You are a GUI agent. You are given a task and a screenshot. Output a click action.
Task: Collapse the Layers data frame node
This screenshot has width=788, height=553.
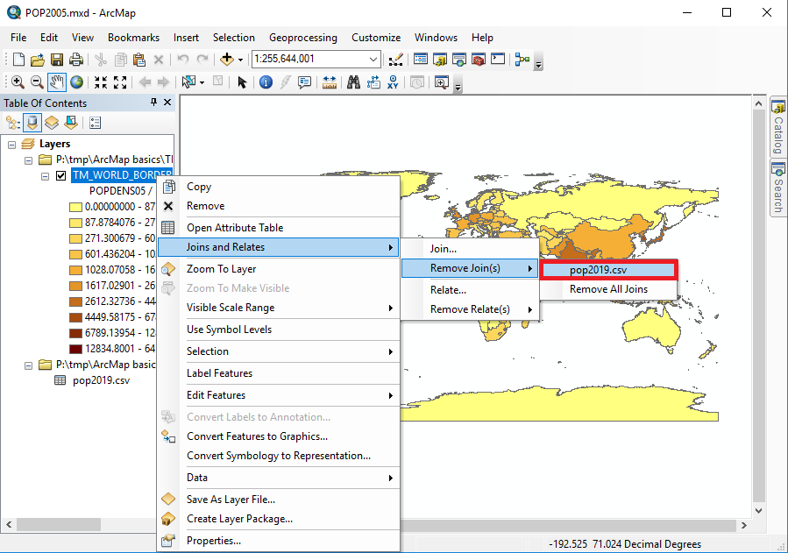coord(11,144)
